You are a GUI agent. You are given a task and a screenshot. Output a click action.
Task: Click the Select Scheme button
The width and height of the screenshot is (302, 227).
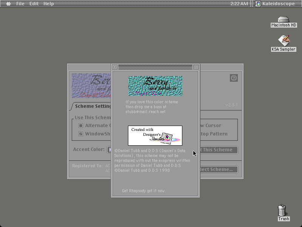pyautogui.click(x=219, y=169)
